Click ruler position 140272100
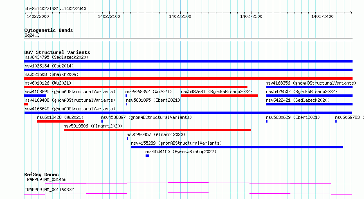 pos(109,16)
